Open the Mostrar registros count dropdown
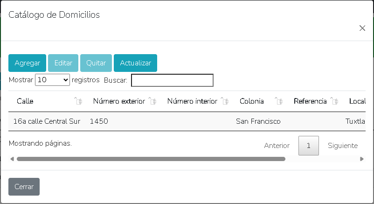Screen dimensions: 374x204 [x=52, y=80]
